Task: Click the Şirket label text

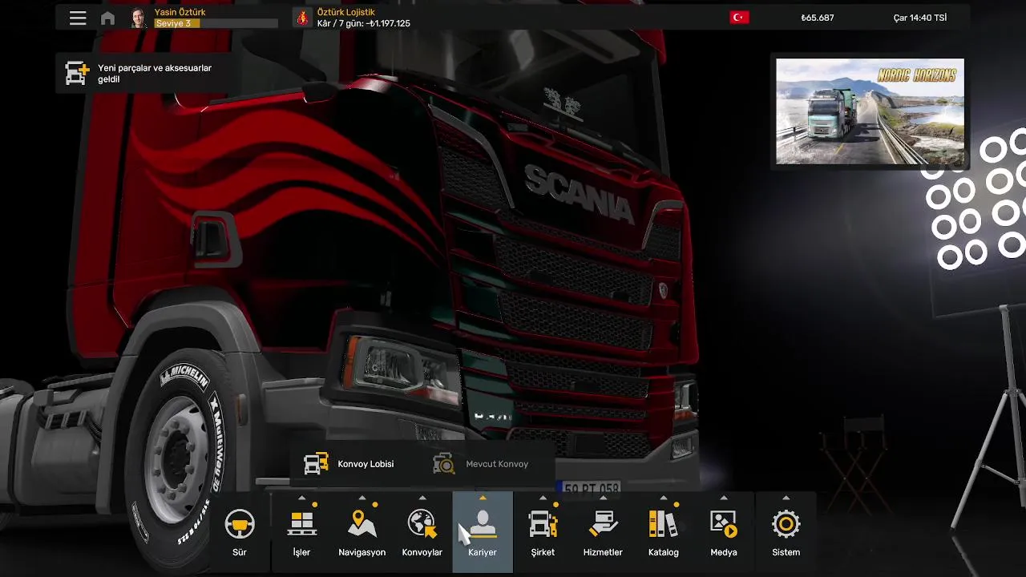Action: pyautogui.click(x=543, y=552)
